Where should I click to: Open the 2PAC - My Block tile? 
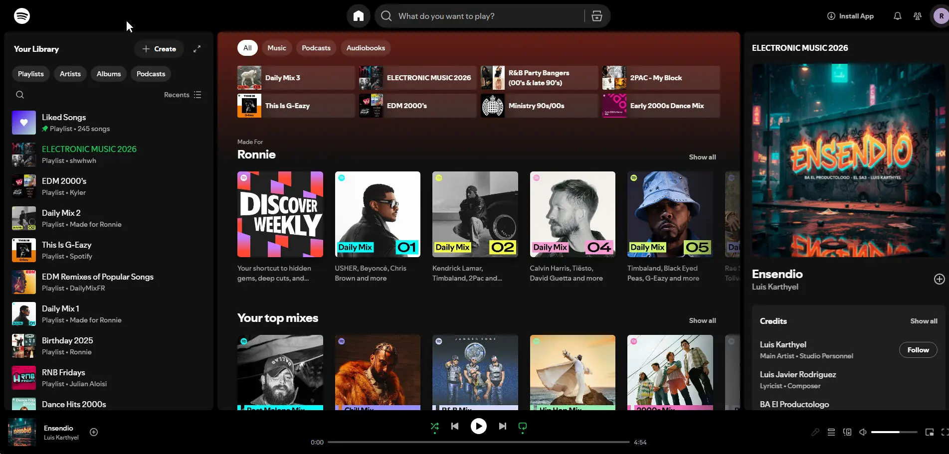[x=661, y=78]
